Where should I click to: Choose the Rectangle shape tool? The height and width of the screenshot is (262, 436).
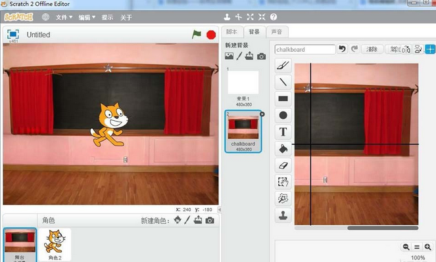pyautogui.click(x=283, y=98)
